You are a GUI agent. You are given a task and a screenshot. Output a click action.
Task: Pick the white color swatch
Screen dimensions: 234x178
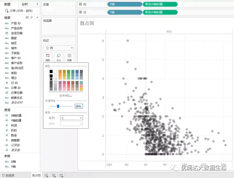pos(55,71)
